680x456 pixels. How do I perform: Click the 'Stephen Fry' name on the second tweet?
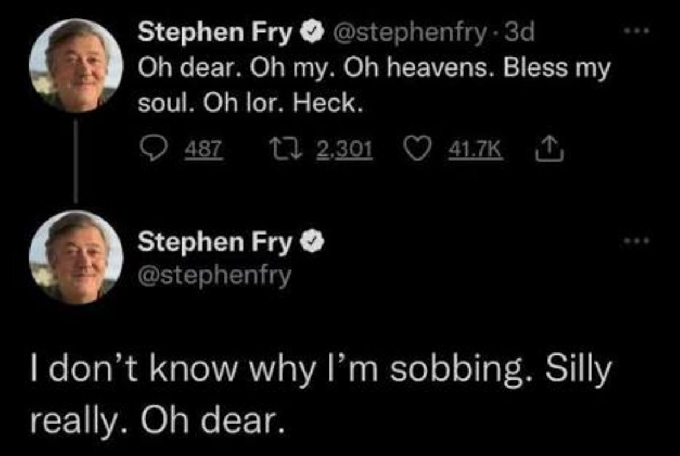(x=216, y=242)
